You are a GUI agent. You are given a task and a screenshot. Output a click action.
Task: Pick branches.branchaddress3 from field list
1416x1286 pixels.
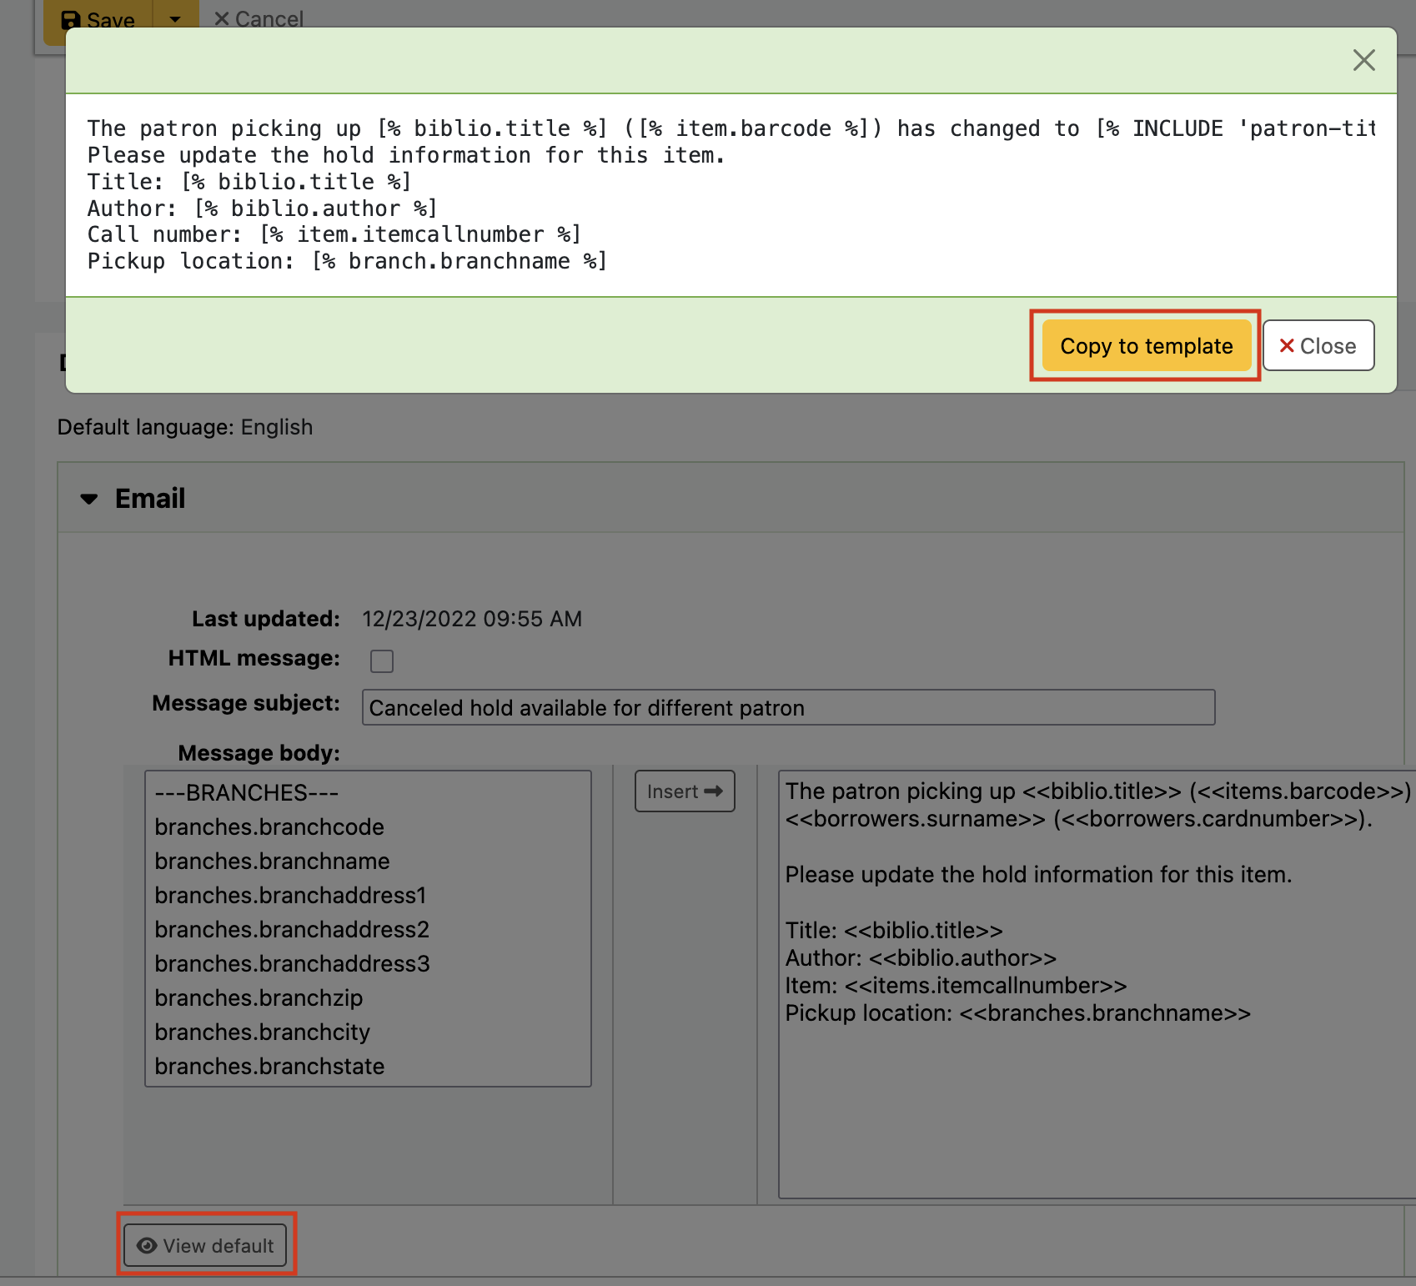(x=292, y=963)
